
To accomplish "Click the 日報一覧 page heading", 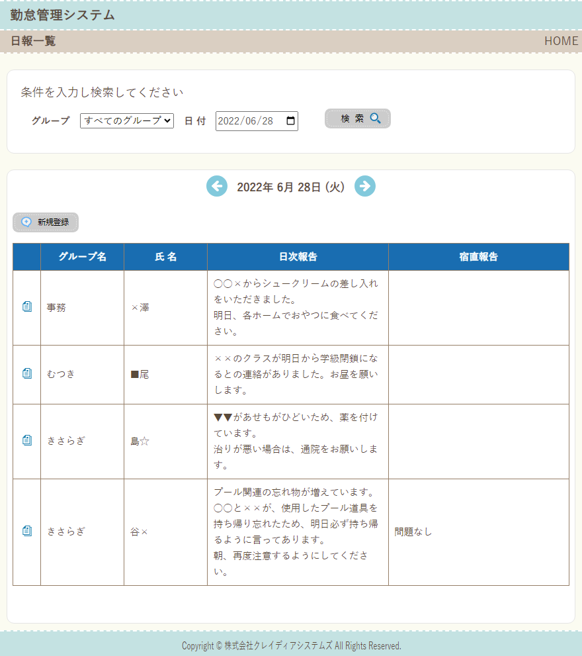I will [x=33, y=41].
